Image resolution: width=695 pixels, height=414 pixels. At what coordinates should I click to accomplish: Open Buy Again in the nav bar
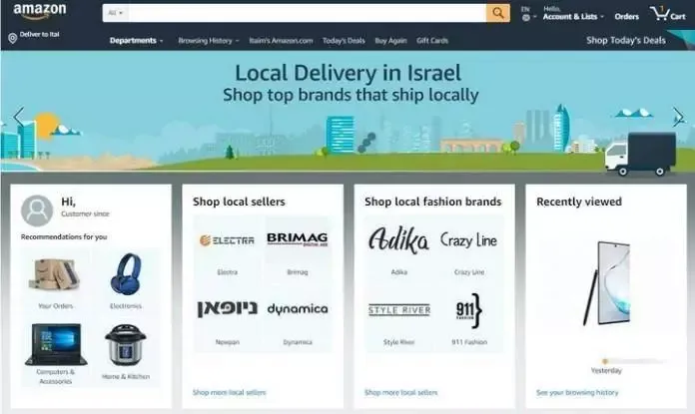[x=390, y=41]
